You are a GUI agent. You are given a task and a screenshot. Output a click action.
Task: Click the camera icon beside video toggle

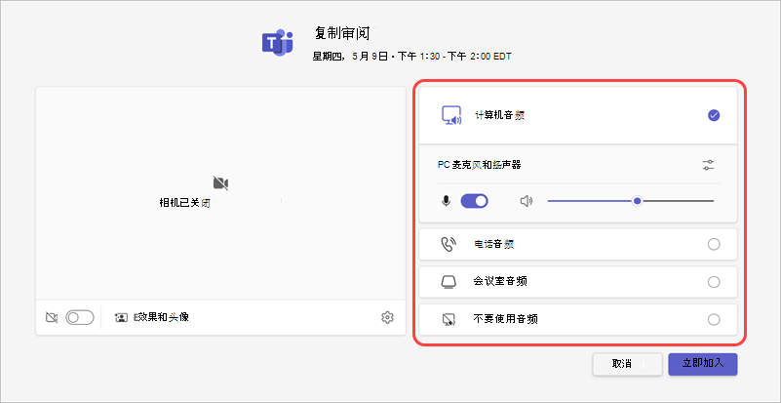[x=52, y=317]
